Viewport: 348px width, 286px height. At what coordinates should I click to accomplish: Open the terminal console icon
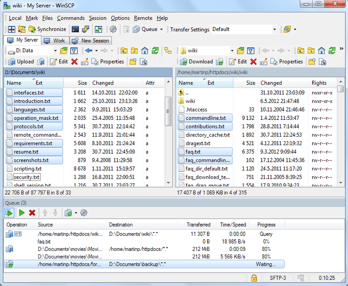pos(75,29)
